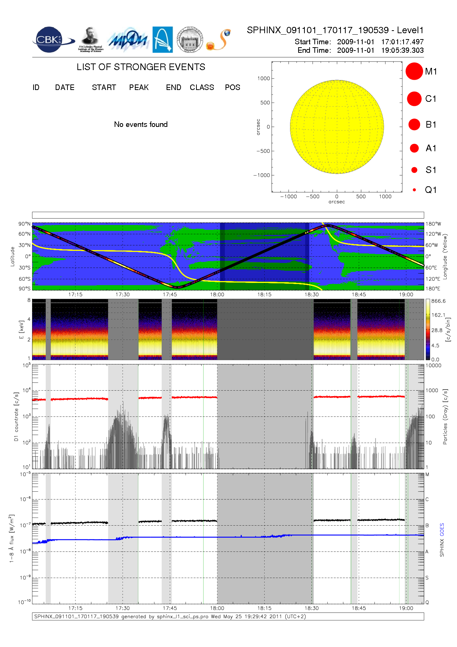Click the 18:00 tick under the map
Screen dimensions: 457x647
[x=217, y=294]
